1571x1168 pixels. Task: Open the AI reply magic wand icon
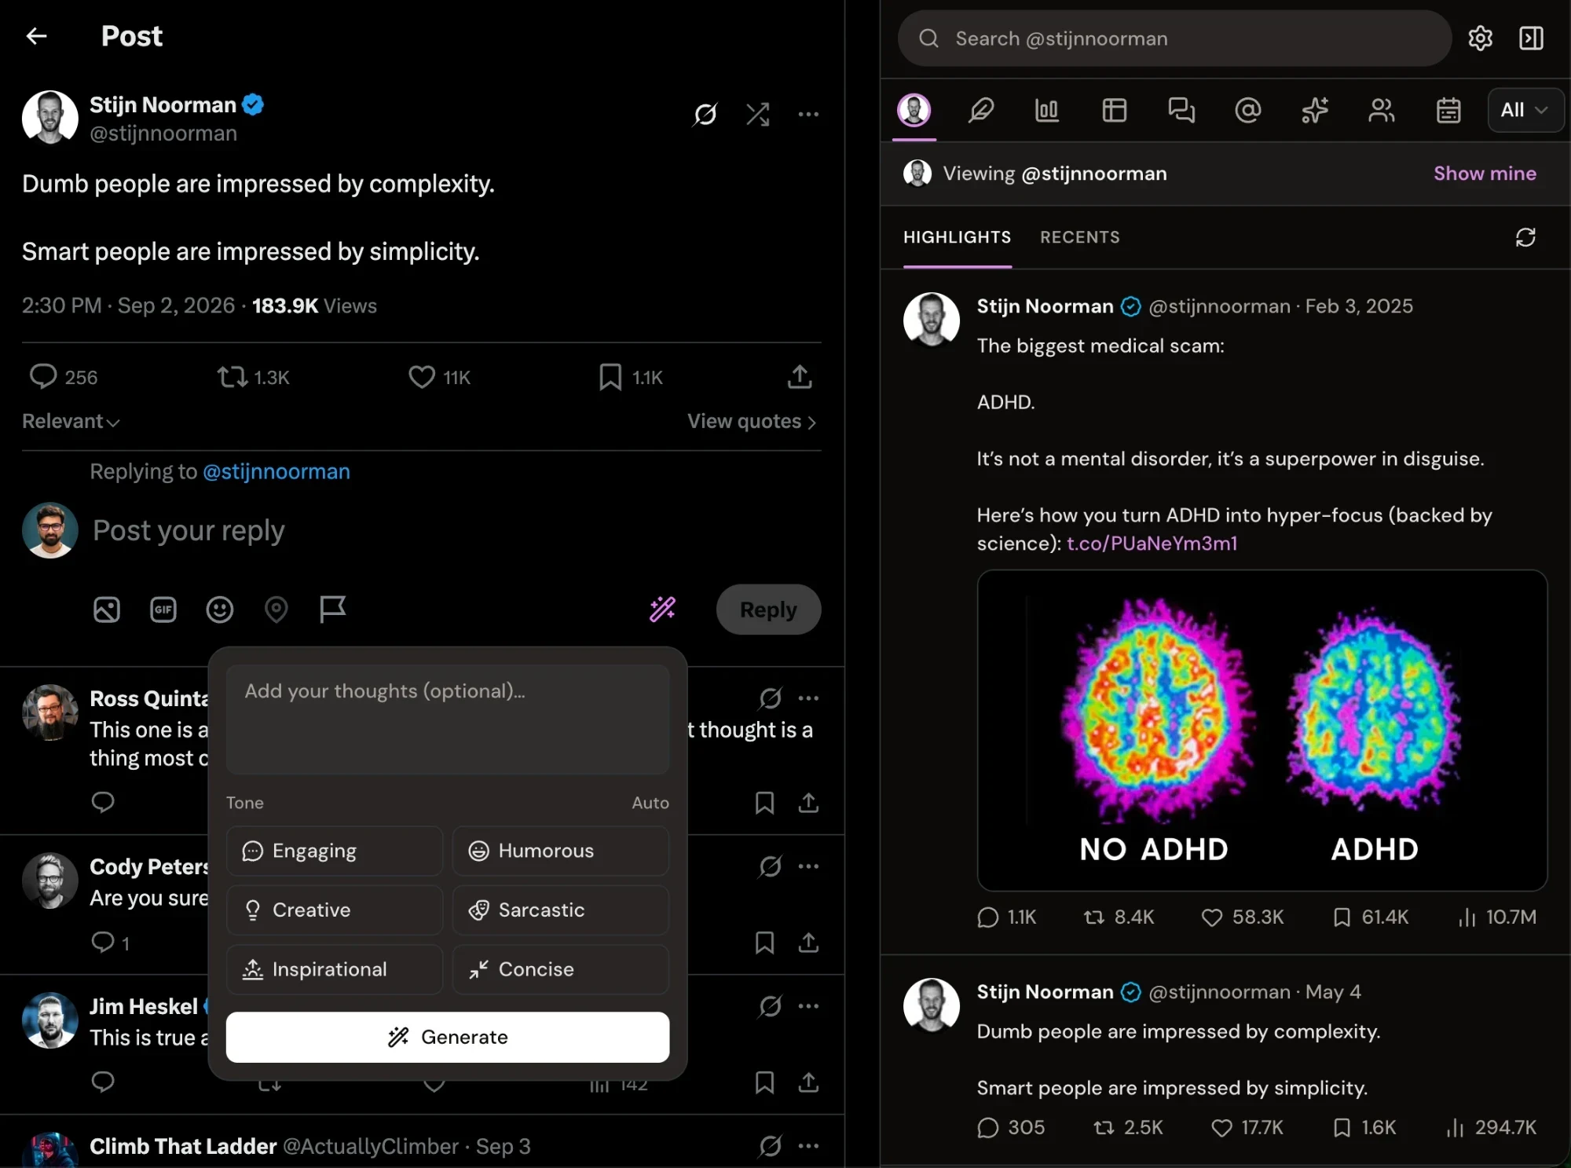[662, 609]
